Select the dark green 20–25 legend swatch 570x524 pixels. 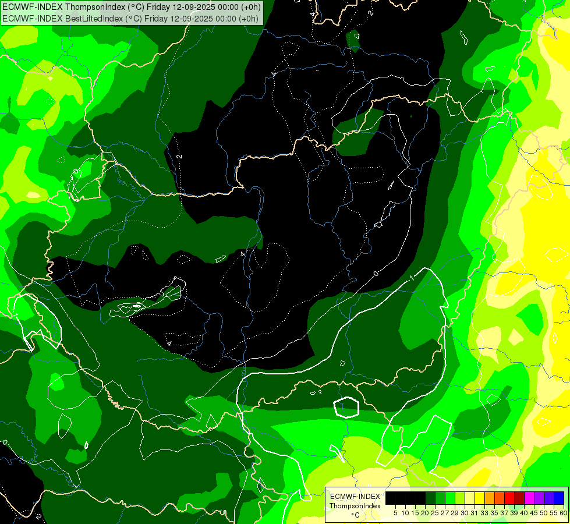(x=430, y=498)
